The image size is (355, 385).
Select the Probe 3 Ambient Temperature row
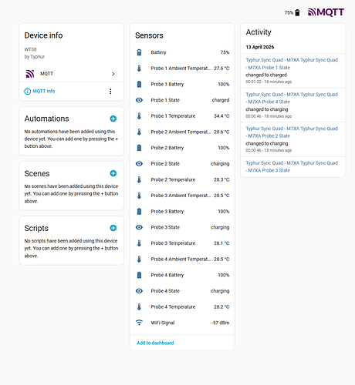click(x=182, y=196)
